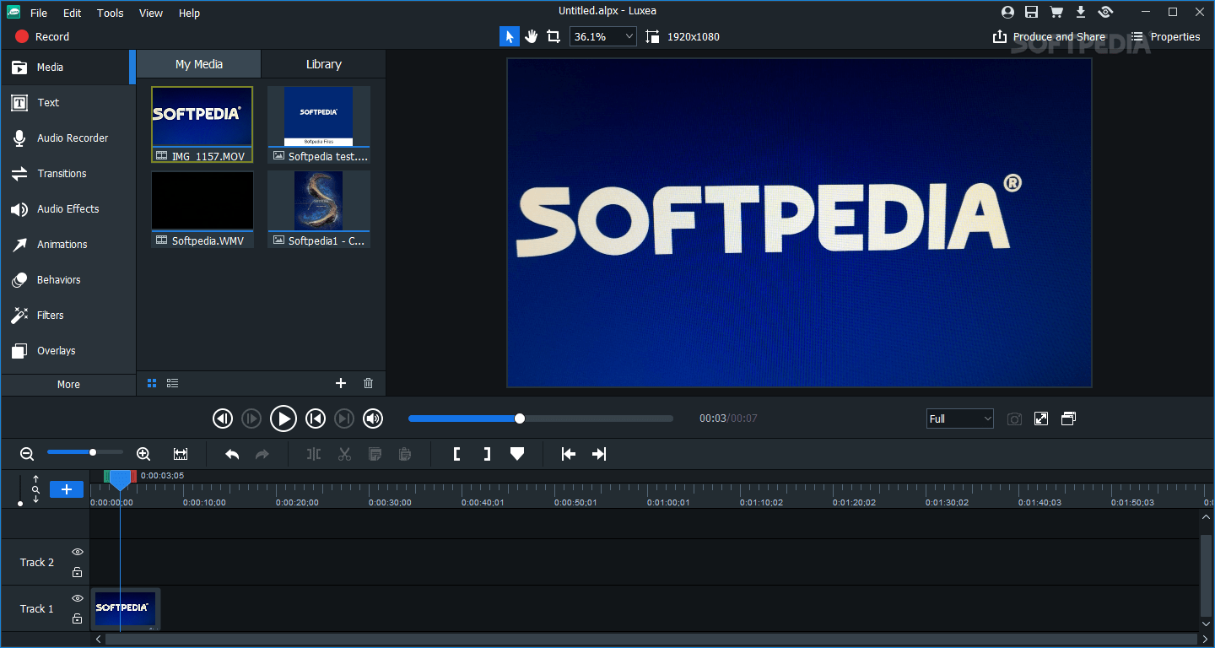
Task: Open the Tools menu
Action: pyautogui.click(x=111, y=13)
